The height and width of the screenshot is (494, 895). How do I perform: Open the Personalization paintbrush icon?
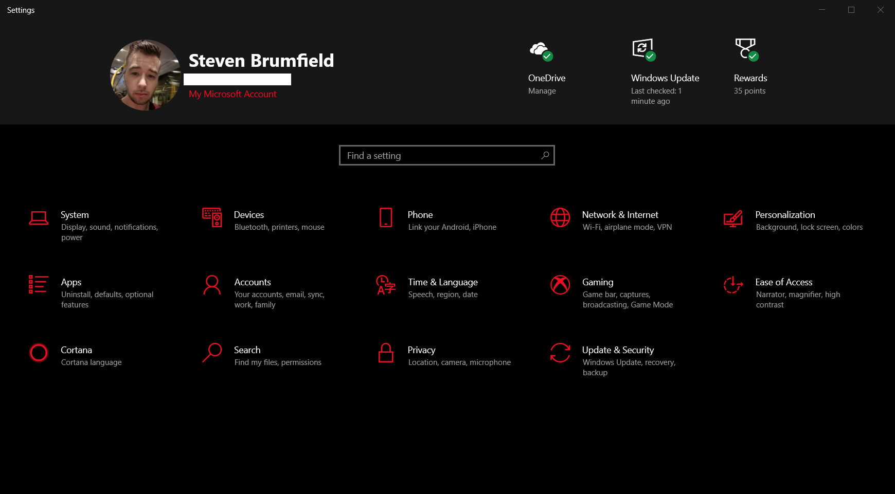(x=733, y=218)
